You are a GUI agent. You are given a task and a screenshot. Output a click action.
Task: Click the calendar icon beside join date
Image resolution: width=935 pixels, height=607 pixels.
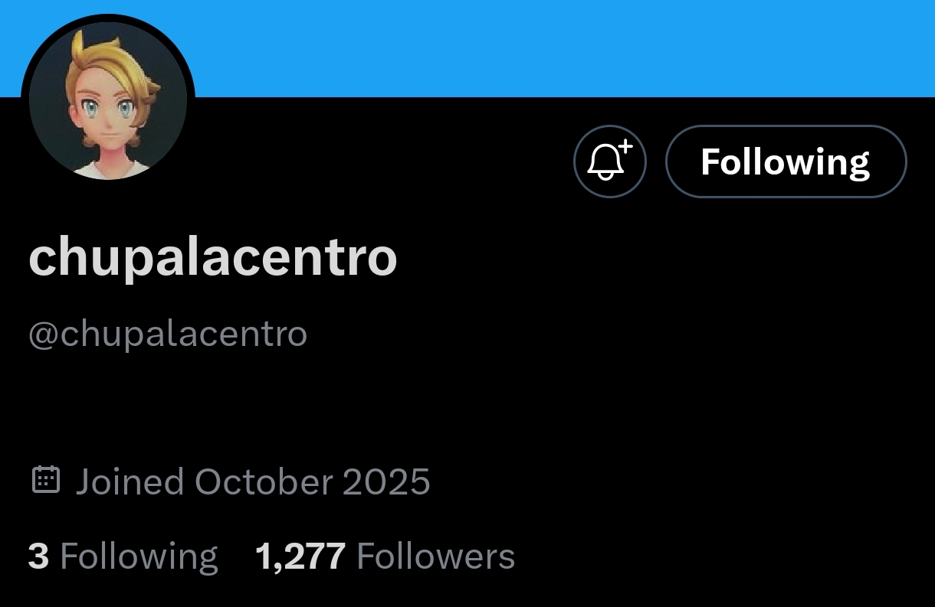(46, 480)
